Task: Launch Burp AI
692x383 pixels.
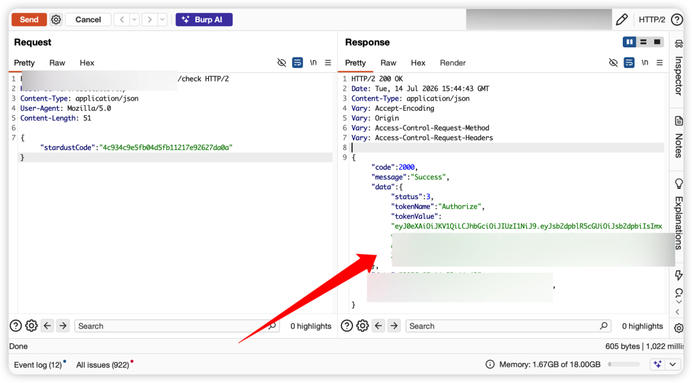Action: (x=204, y=19)
